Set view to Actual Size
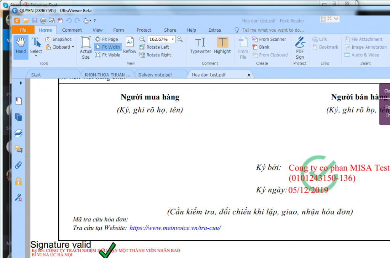The width and height of the screenshot is (390, 258). (86, 48)
